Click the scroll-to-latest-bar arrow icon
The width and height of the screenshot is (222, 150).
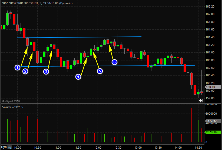201,101
